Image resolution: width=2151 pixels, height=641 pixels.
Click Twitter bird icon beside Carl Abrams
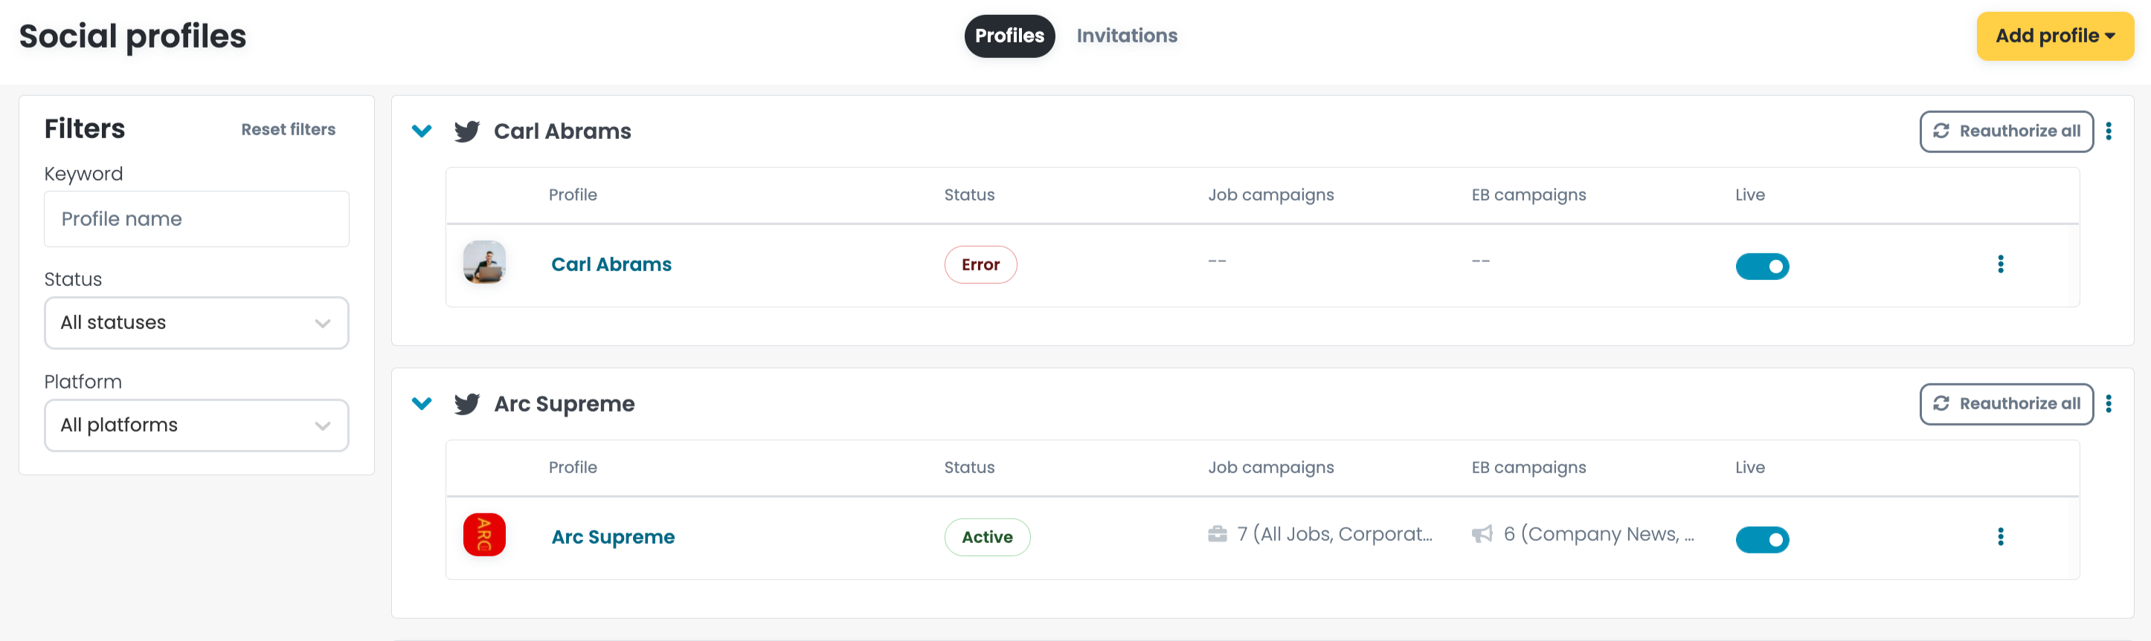point(467,131)
